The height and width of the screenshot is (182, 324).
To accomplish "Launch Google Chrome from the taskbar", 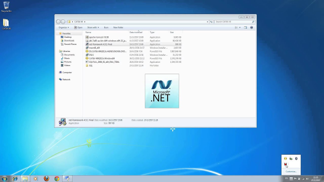I will tap(57, 179).
